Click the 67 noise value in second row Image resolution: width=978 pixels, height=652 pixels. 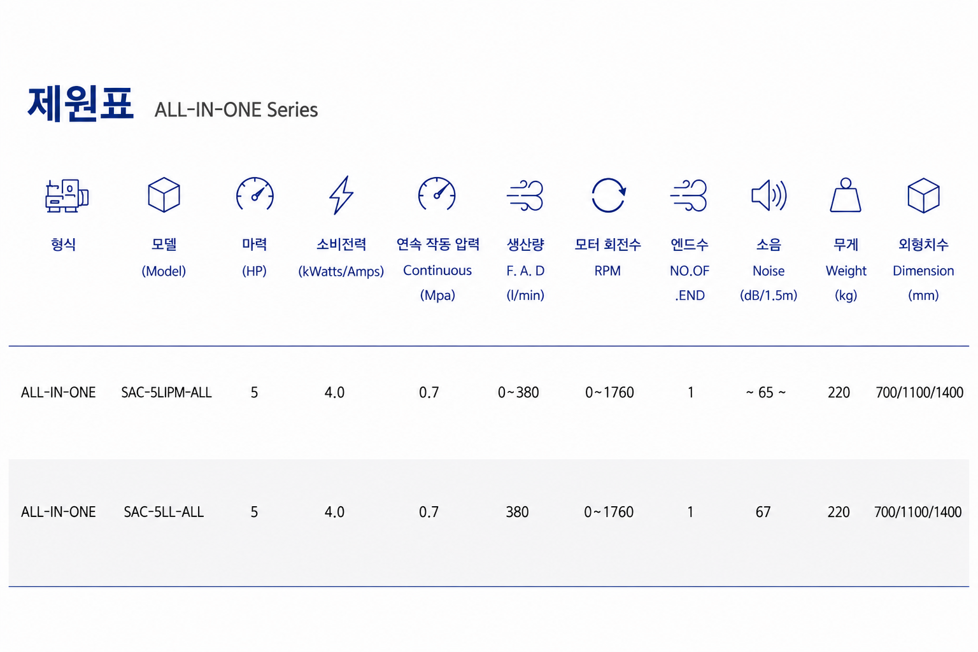[x=763, y=512]
